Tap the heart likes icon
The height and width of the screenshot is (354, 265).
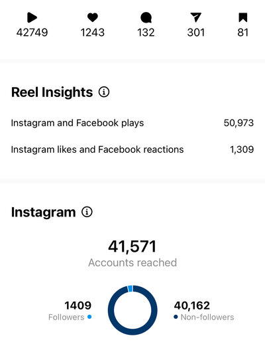tap(93, 17)
